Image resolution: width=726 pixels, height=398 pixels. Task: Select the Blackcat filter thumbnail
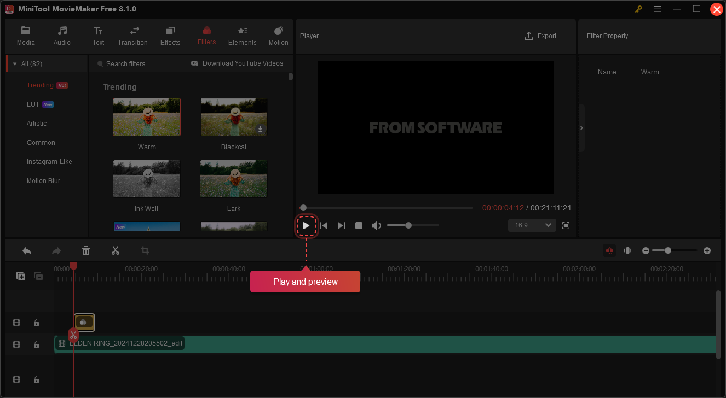click(x=234, y=117)
